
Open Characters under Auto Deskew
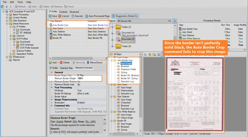(126, 103)
